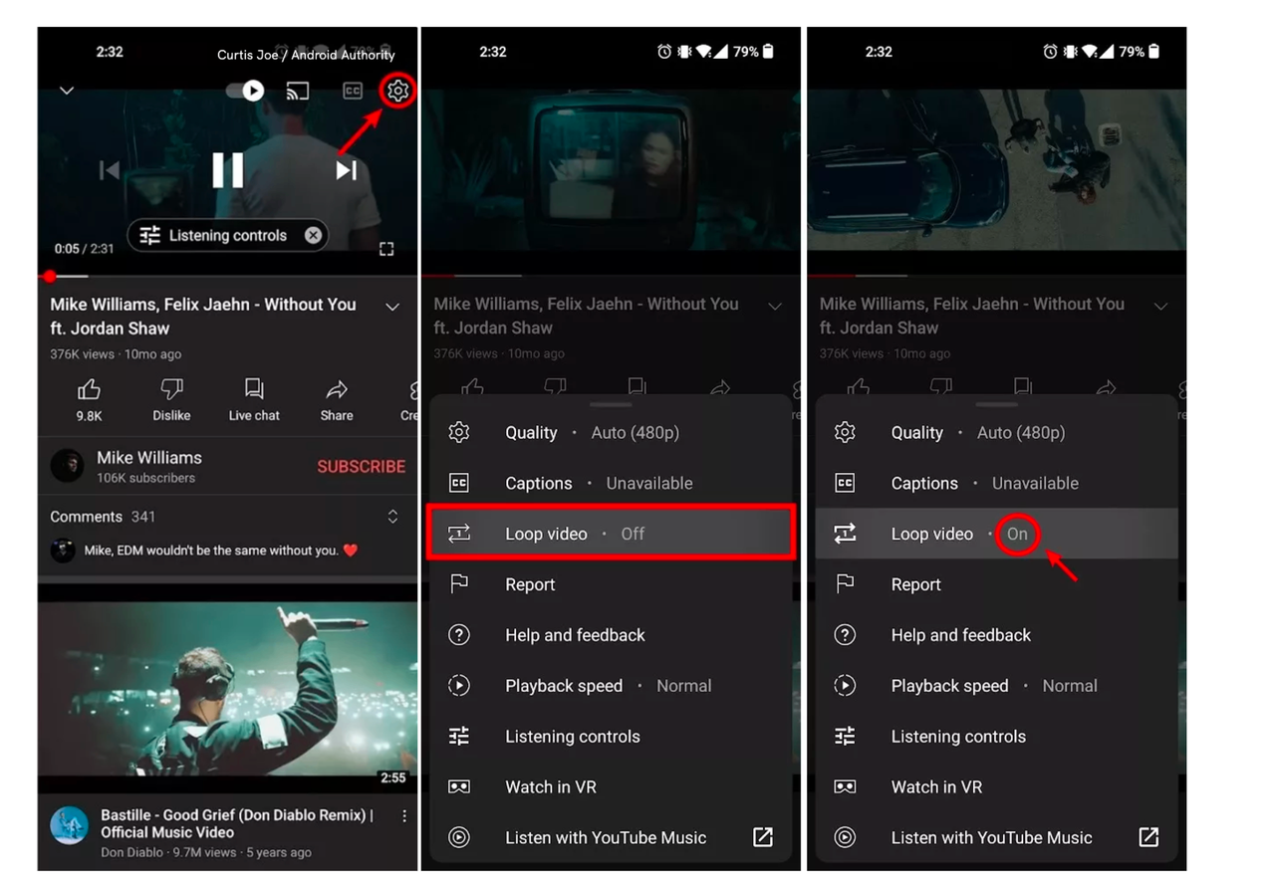
Task: Tap the SUBSCRIBE button for Mike Williams
Action: click(x=361, y=466)
